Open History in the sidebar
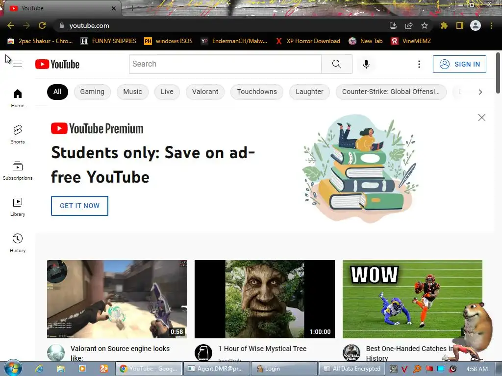502x376 pixels. point(18,243)
